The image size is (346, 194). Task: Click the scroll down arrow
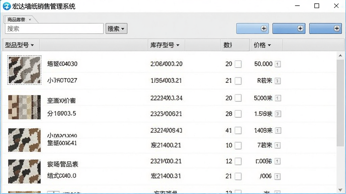click(340, 190)
